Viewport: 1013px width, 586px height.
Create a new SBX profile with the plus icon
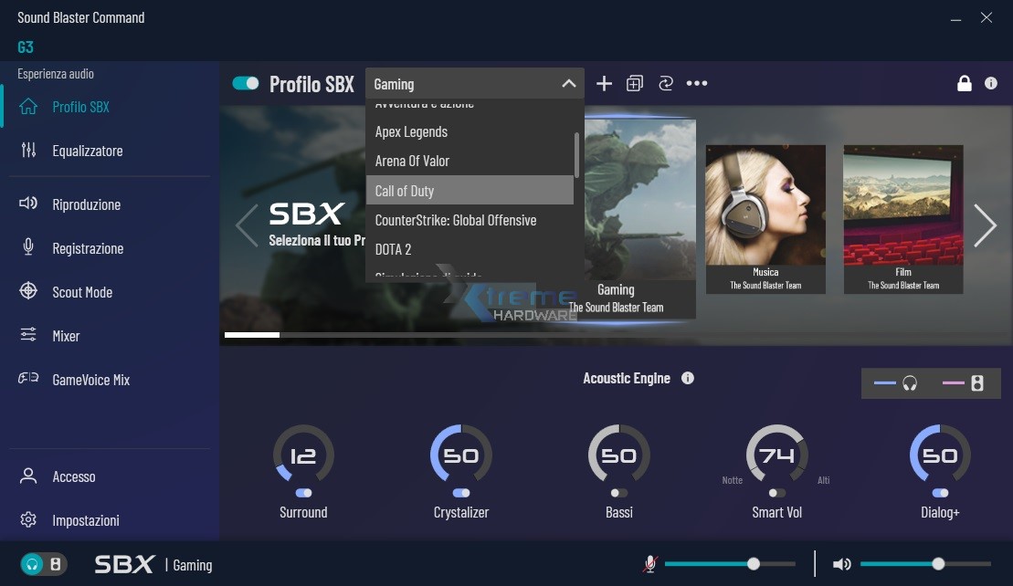point(604,83)
